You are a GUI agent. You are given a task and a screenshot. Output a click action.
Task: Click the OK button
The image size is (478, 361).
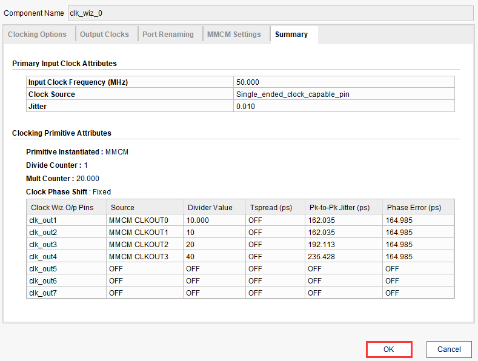point(389,349)
